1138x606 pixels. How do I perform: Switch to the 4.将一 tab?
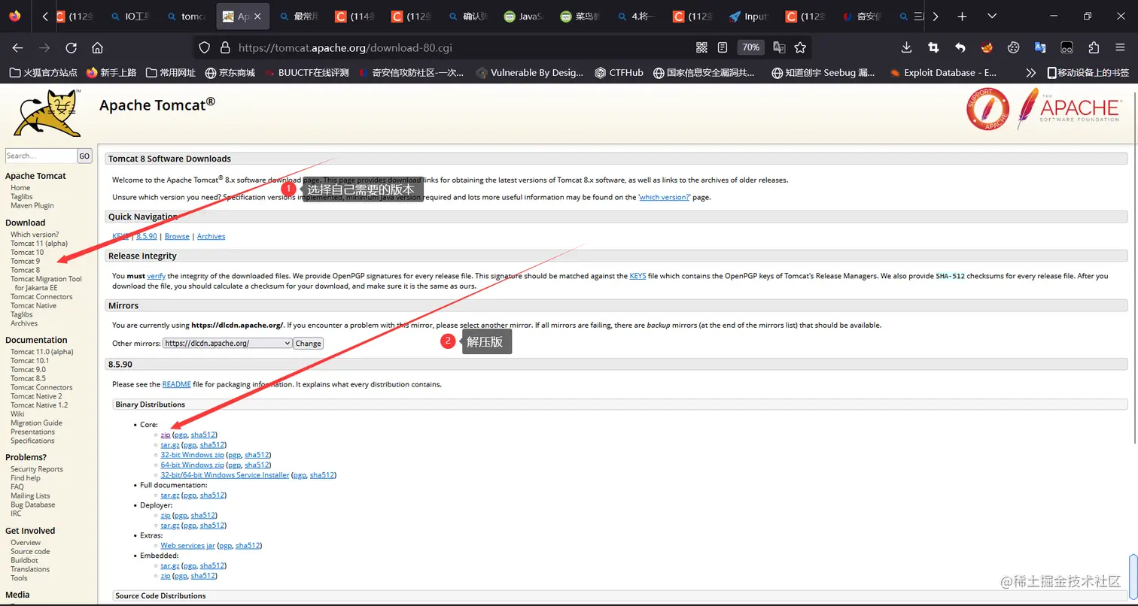click(x=637, y=17)
